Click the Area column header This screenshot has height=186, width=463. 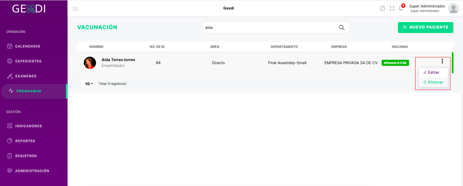coord(215,47)
